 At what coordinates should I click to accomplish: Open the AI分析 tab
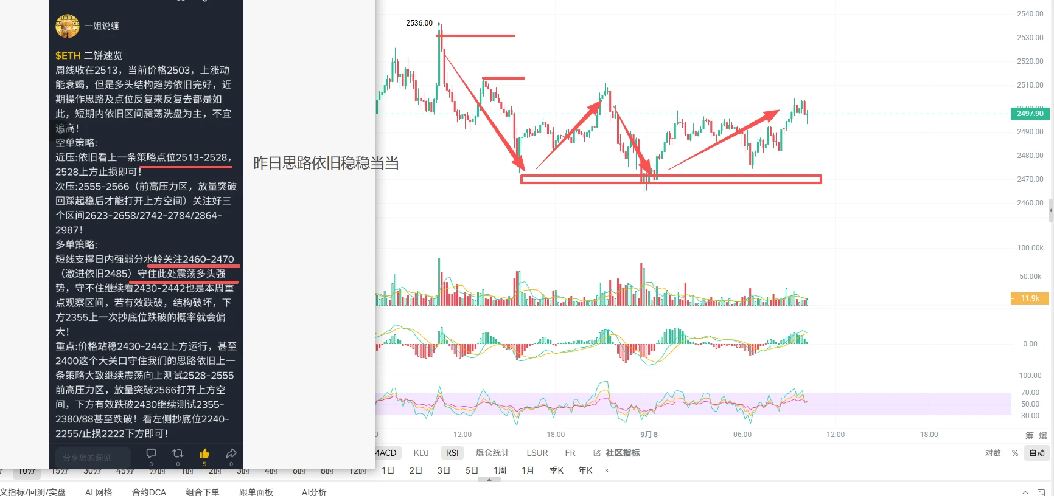click(x=314, y=492)
